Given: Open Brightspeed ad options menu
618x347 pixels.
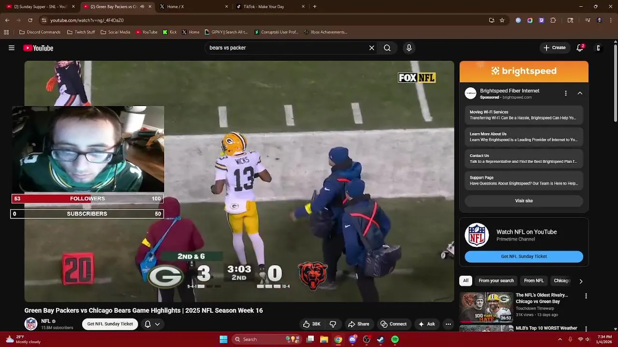Looking at the screenshot, I should click(x=566, y=93).
